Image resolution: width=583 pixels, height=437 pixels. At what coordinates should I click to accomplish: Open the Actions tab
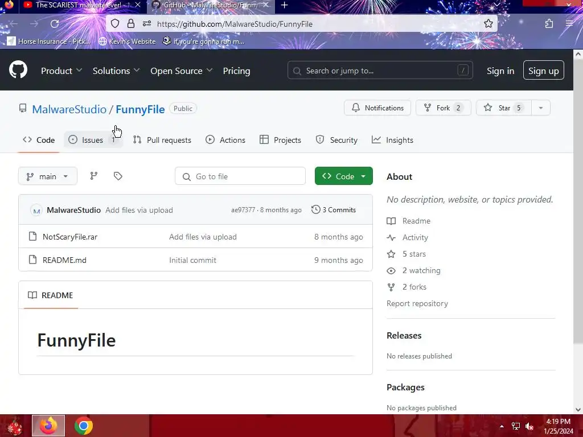tap(225, 140)
